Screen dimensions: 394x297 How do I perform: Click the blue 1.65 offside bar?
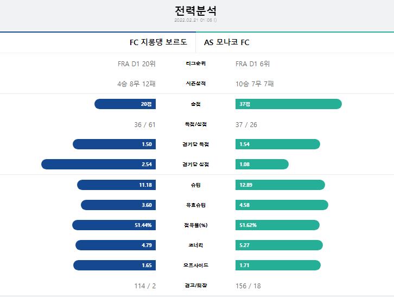115,266
